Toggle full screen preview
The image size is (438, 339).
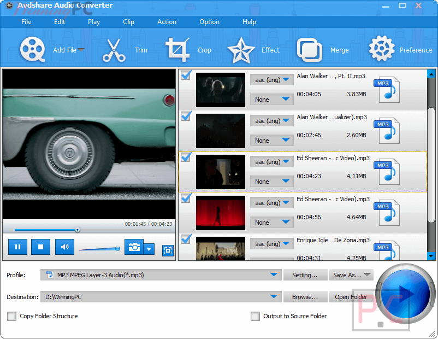pos(168,250)
